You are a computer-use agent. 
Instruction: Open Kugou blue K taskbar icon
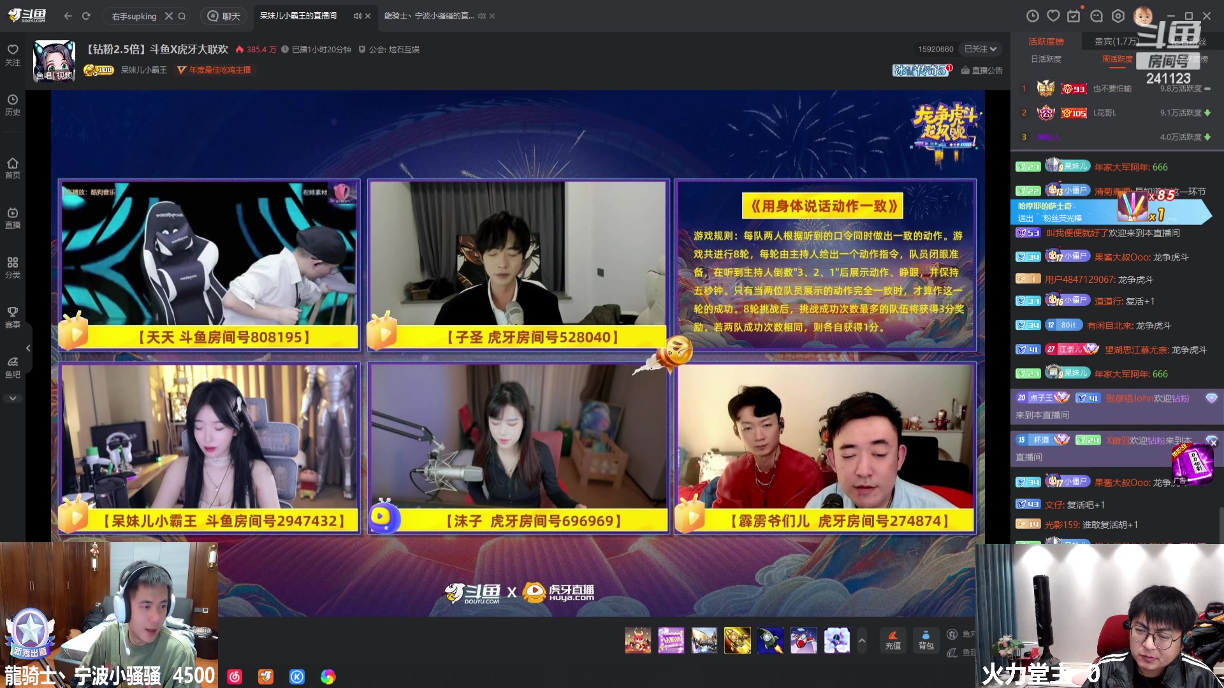point(297,677)
